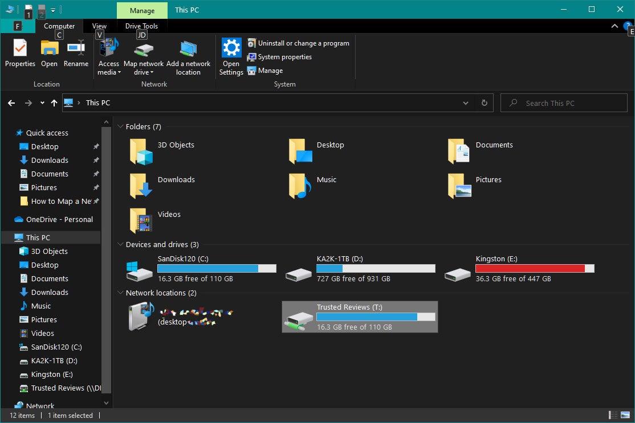Select the Kingston (E:) drive
The image size is (635, 423).
pos(519,269)
